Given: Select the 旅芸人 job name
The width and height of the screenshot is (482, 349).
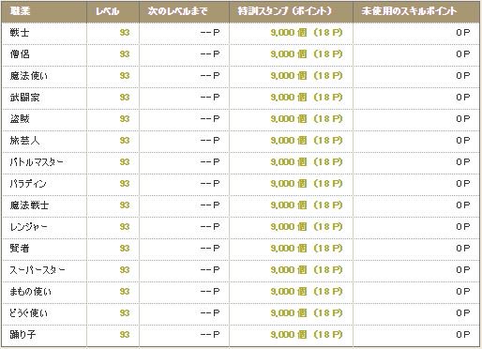Looking at the screenshot, I should tap(24, 141).
